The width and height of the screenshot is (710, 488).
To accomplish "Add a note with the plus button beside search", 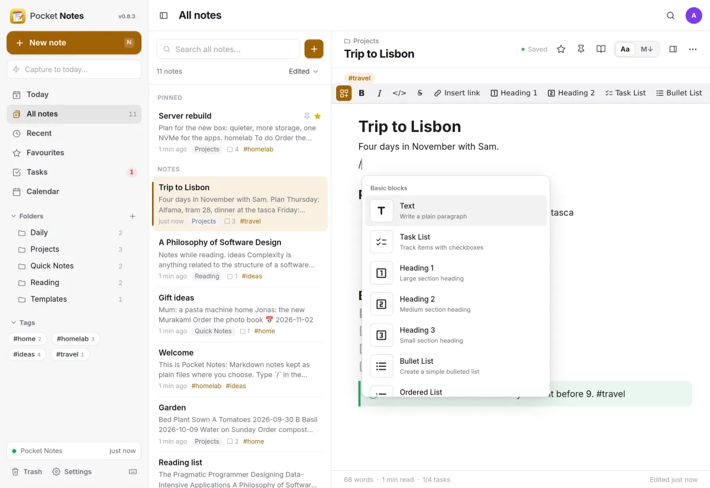I will point(314,49).
